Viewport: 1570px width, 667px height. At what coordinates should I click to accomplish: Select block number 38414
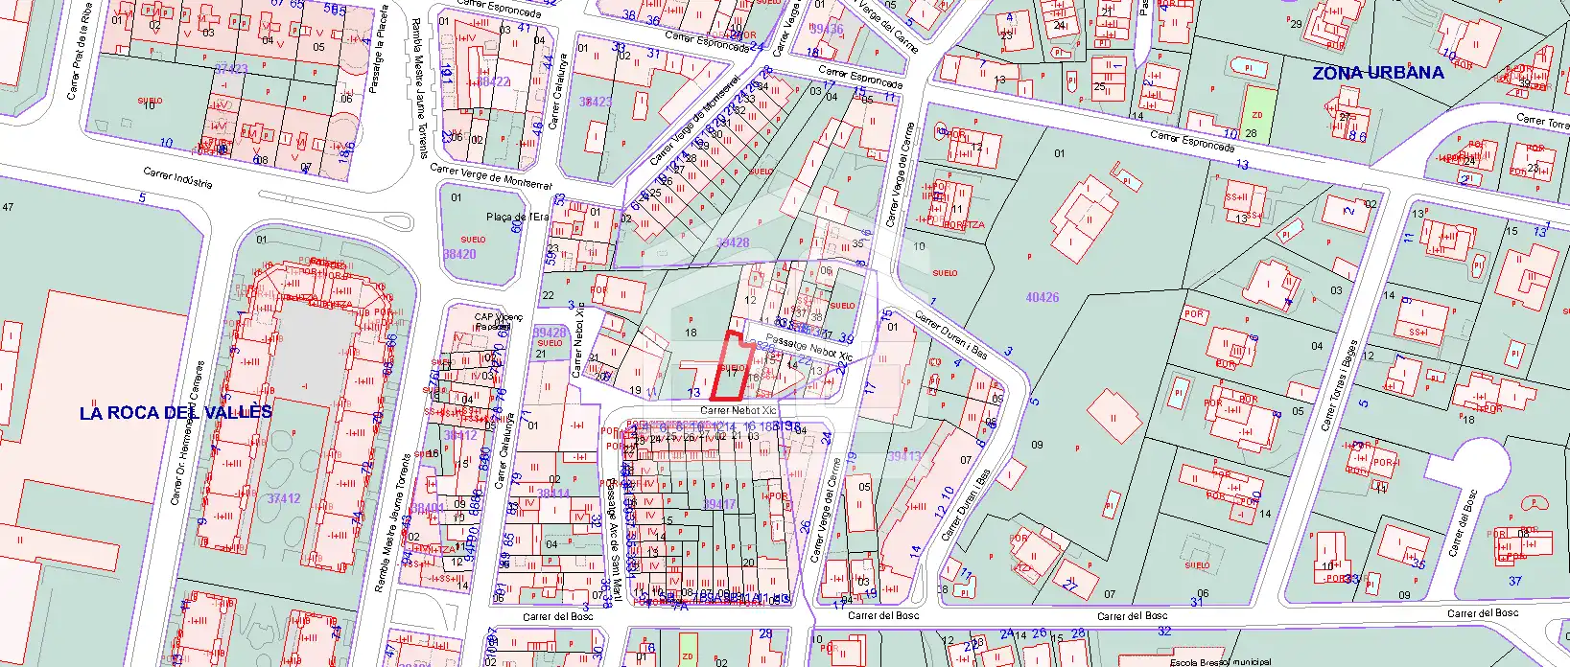[x=553, y=494]
